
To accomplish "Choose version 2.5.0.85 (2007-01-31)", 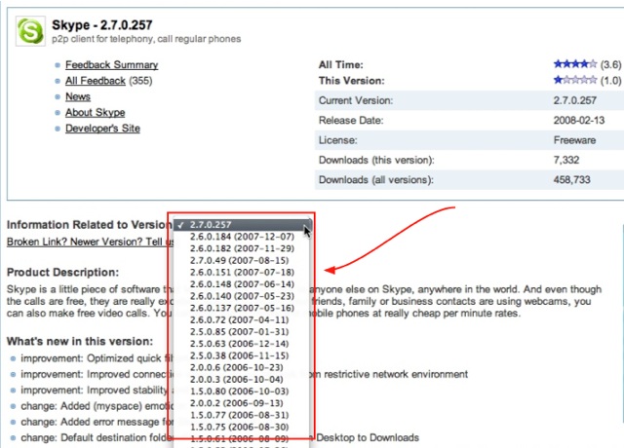I will [x=242, y=332].
